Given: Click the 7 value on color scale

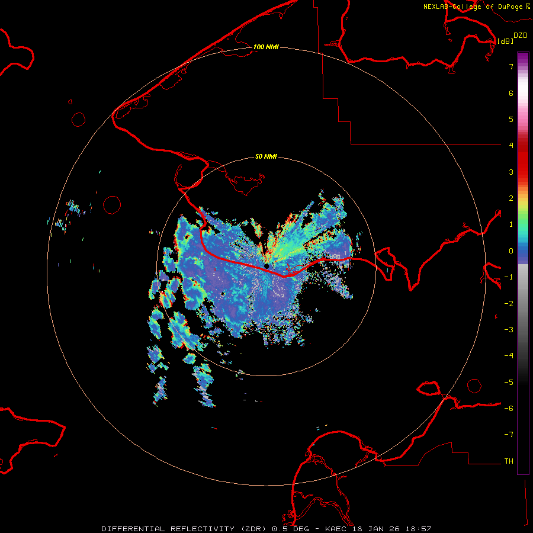Looking at the screenshot, I should point(511,66).
